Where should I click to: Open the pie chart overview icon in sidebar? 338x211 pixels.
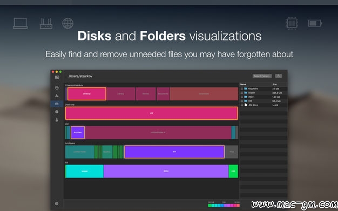pos(57,88)
